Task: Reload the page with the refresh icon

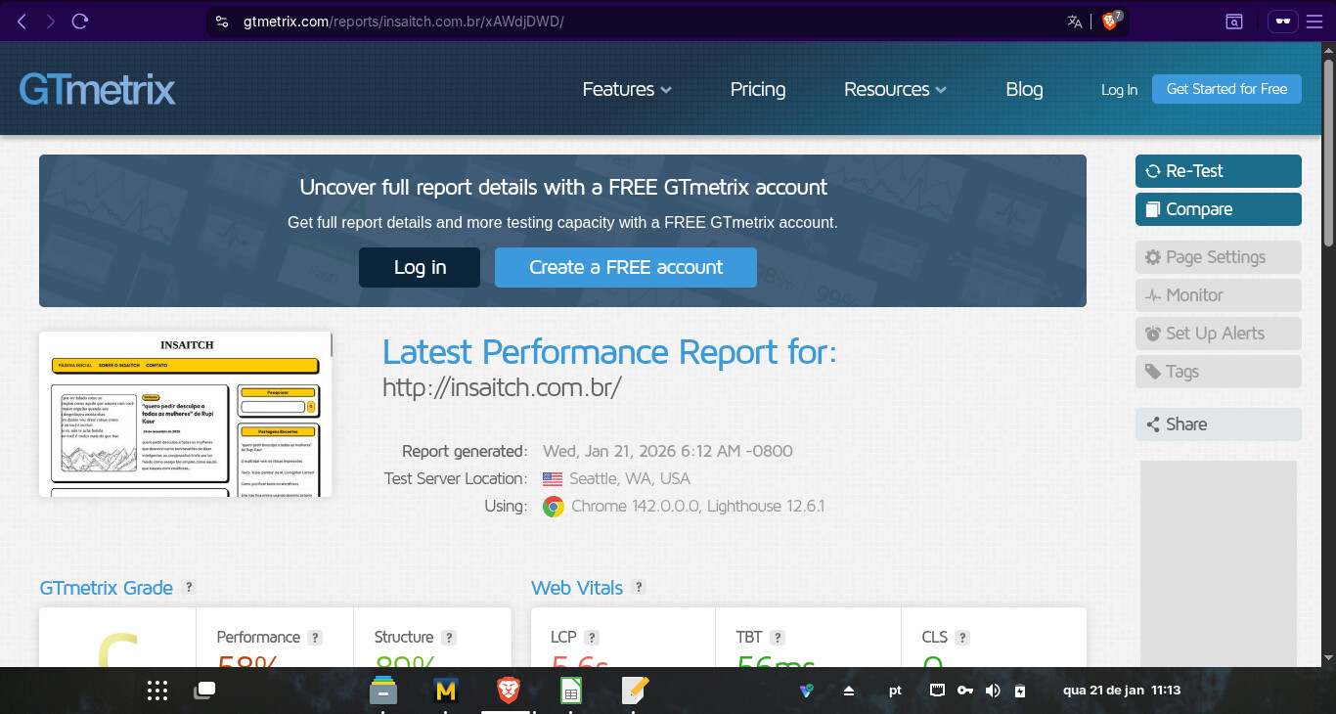Action: [x=80, y=22]
